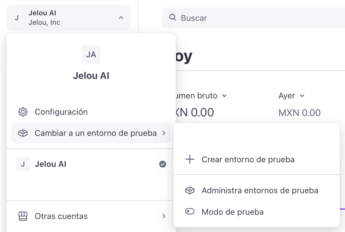The image size is (345, 232).
Task: Click the storefront icon beside Otras cuentas
Action: point(22,216)
